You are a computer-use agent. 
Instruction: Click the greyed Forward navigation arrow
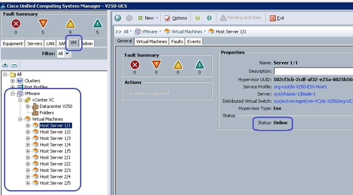click(129, 18)
